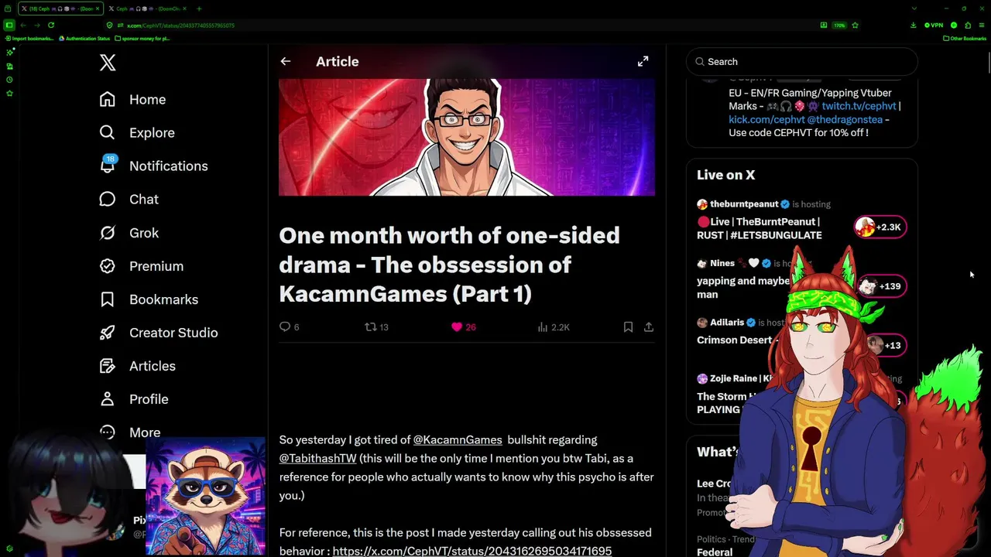Screen dimensions: 991x557
Task: Open the x.com/CephVT status link
Action: (x=471, y=551)
